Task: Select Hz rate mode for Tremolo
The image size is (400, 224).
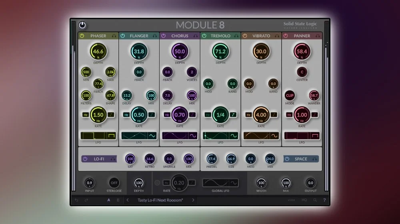Action: pyautogui.click(x=208, y=115)
